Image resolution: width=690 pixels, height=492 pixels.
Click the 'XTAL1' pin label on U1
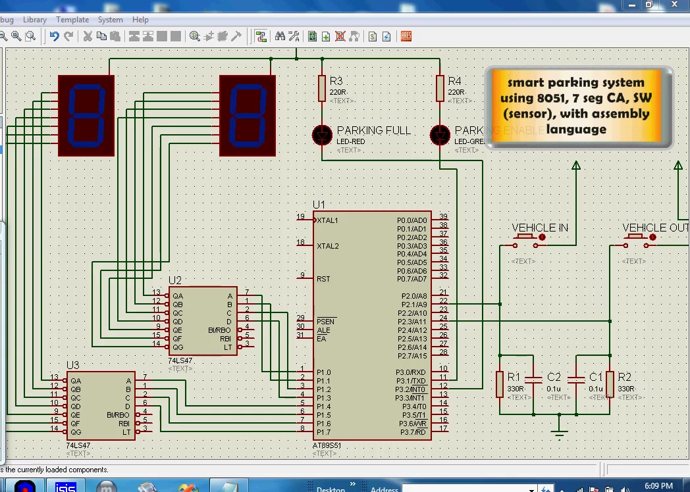[x=327, y=220]
